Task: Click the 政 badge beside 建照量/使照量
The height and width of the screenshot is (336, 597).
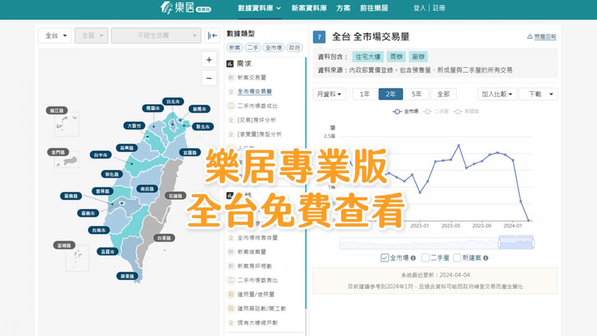Action: pos(231,294)
